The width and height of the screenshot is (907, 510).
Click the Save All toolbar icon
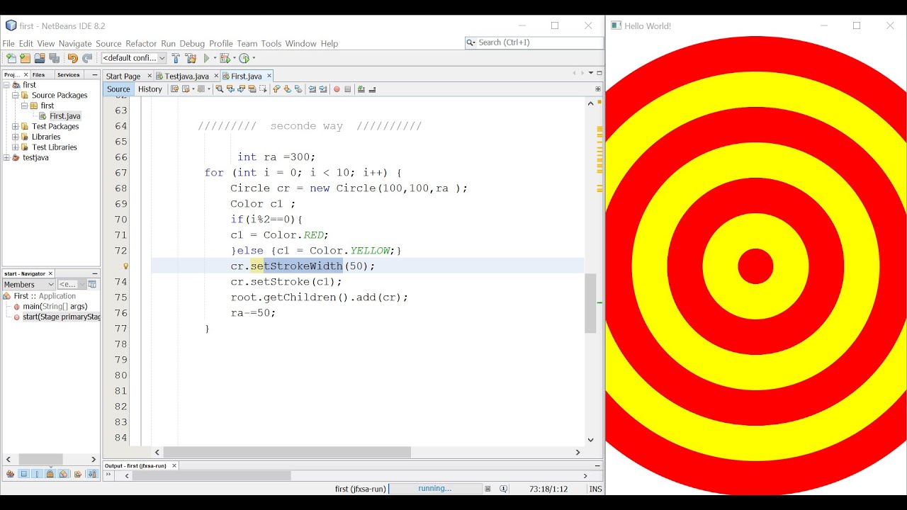55,58
